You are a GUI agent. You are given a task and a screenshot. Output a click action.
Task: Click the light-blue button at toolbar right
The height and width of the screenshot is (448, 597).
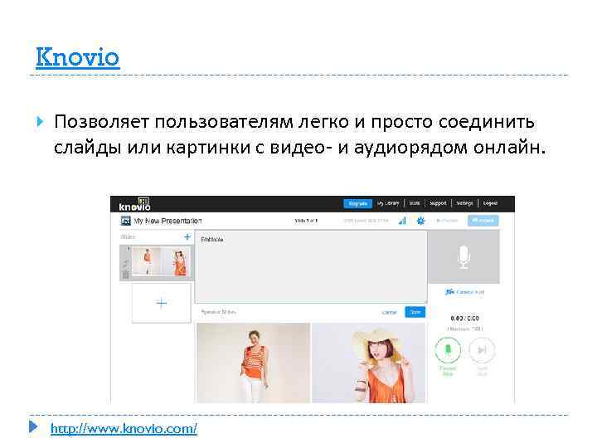tap(483, 221)
